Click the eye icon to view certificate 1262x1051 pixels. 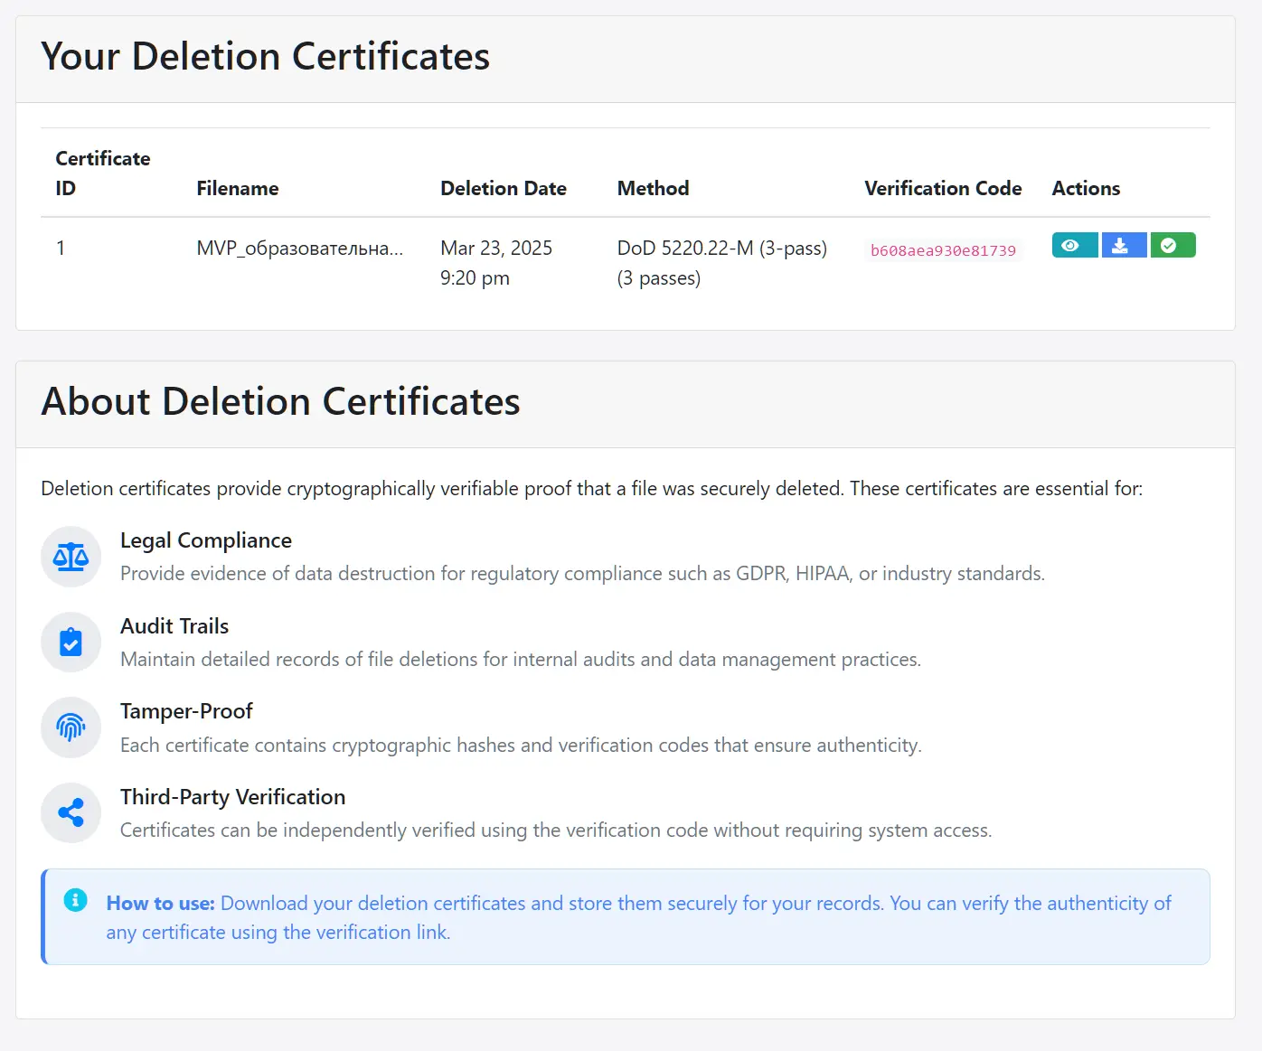[x=1074, y=246]
